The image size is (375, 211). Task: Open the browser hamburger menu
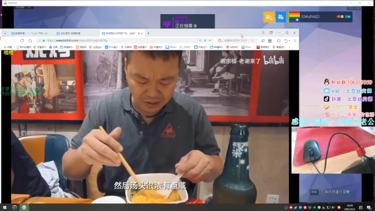point(295,41)
